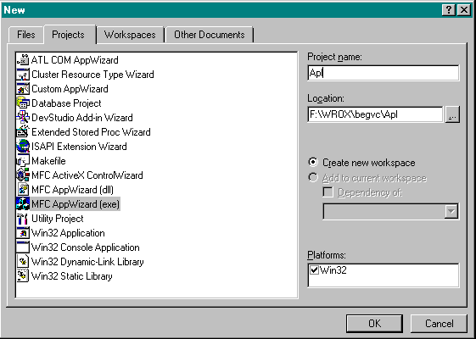The height and width of the screenshot is (339, 476).
Task: Confirm with the OK button
Action: (x=375, y=323)
